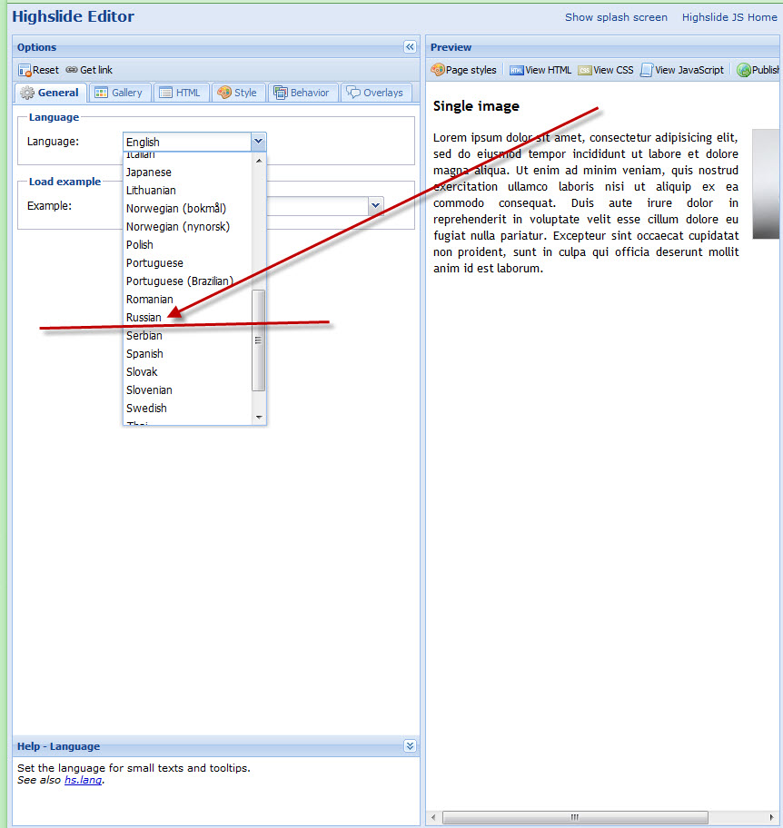Click the View JavaScript toolbar button
This screenshot has width=783, height=828.
682,70
